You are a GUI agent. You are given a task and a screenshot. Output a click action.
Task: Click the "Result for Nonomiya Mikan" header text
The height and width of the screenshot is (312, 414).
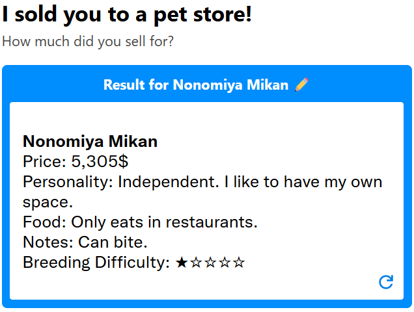pos(195,85)
